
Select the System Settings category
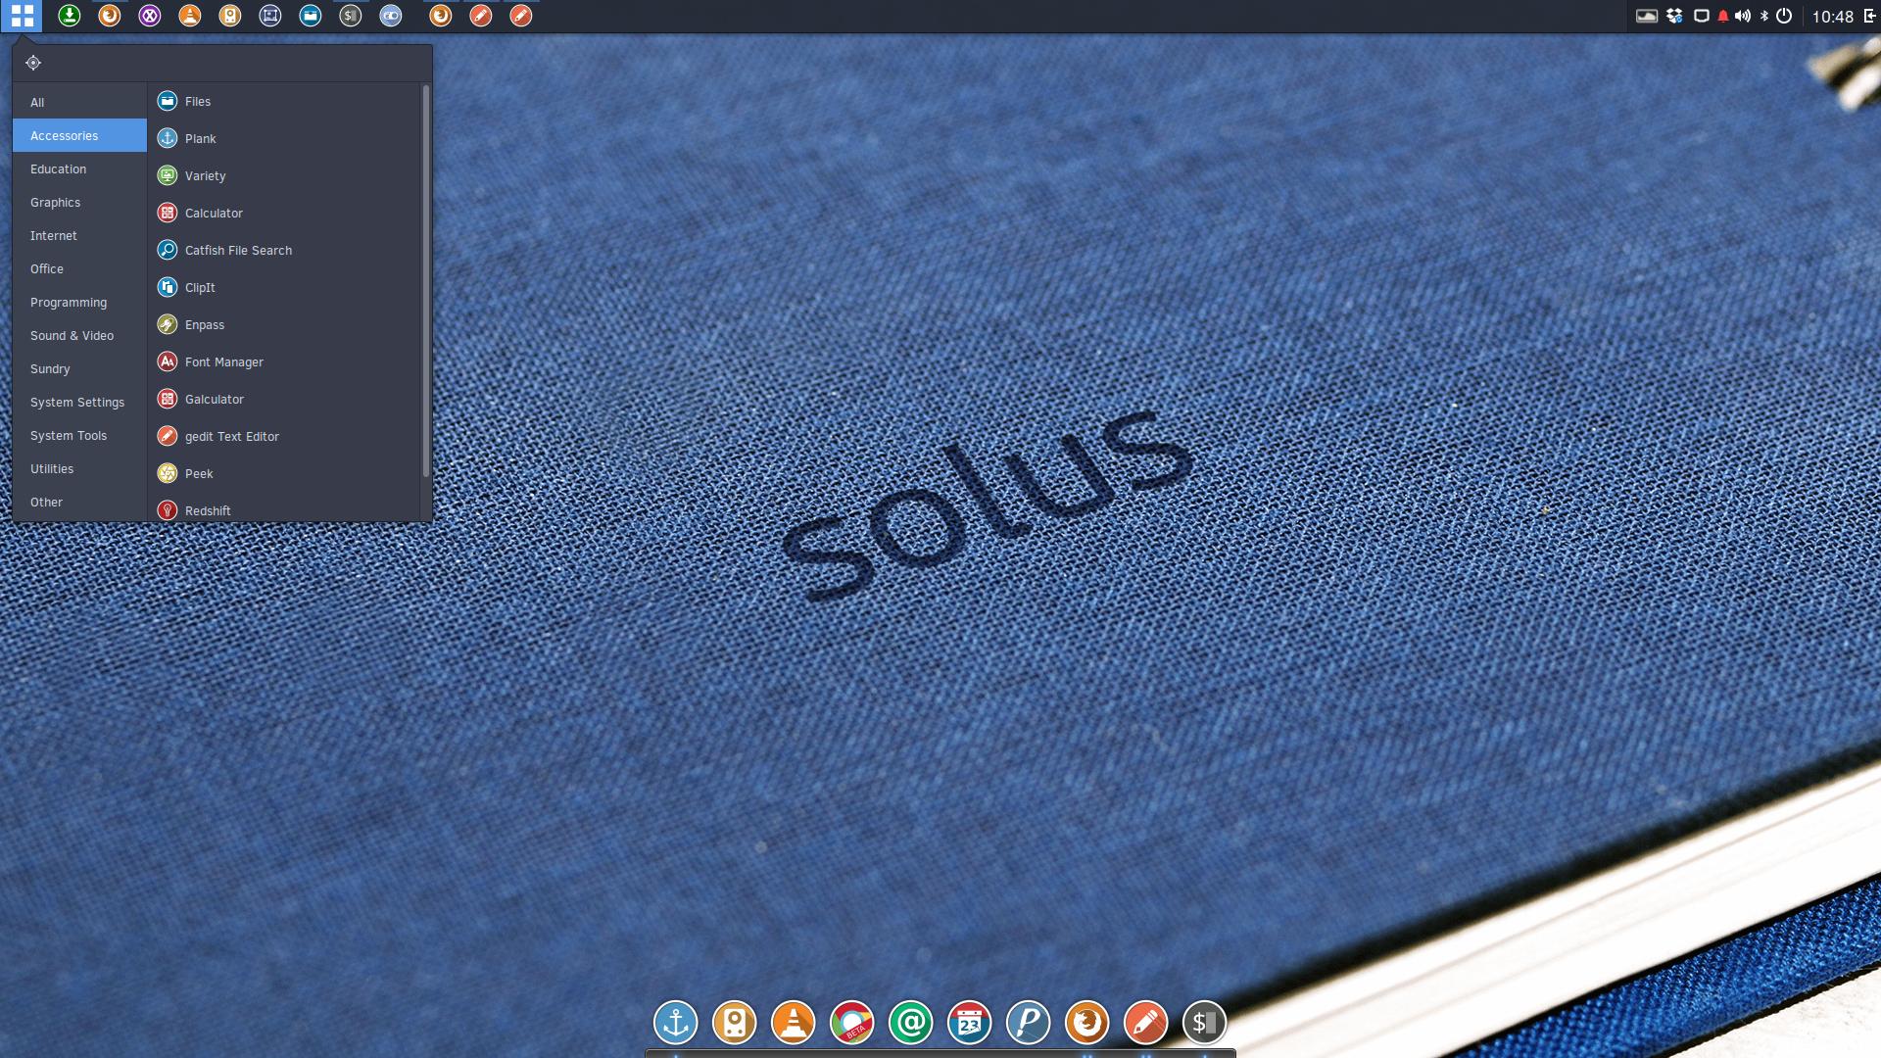[79, 402]
